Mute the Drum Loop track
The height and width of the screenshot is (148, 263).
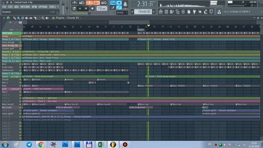tap(21, 67)
